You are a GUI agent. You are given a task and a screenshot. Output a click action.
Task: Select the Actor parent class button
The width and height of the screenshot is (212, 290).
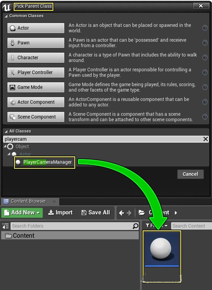[36, 28]
